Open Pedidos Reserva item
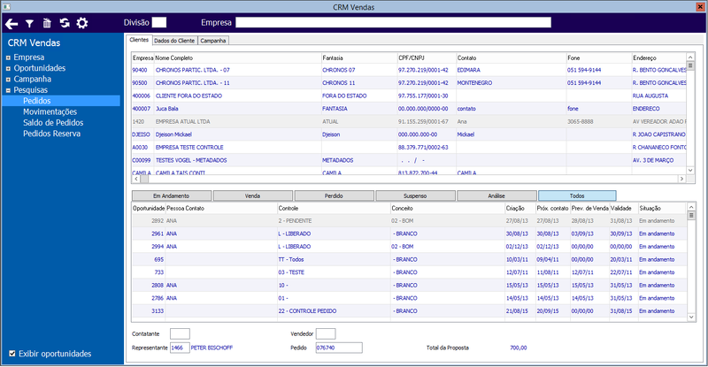The height and width of the screenshot is (367, 708). tap(52, 134)
